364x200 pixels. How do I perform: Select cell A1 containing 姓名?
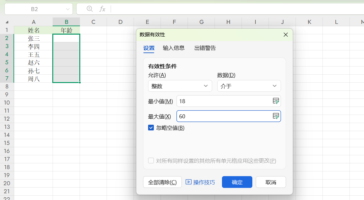pyautogui.click(x=33, y=30)
